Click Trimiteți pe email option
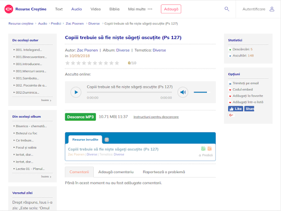The height and width of the screenshot is (211, 281). [245, 83]
